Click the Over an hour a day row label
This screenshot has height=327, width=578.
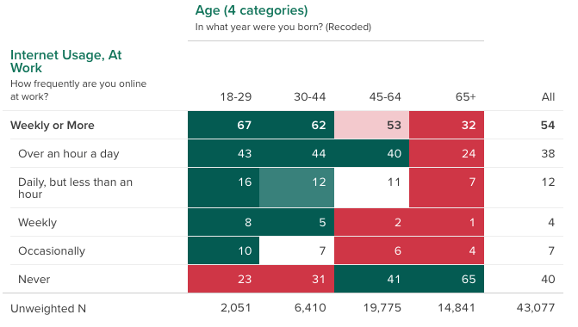[x=69, y=153]
